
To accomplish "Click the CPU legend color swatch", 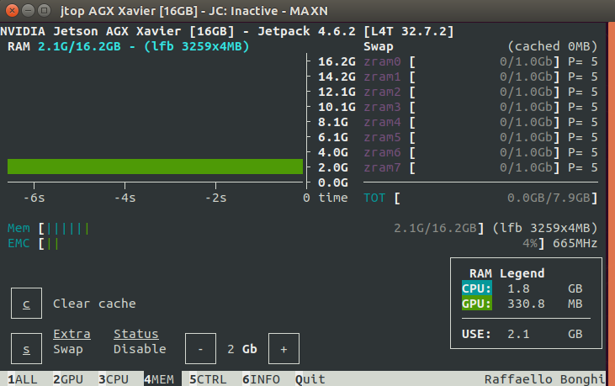I will [476, 288].
